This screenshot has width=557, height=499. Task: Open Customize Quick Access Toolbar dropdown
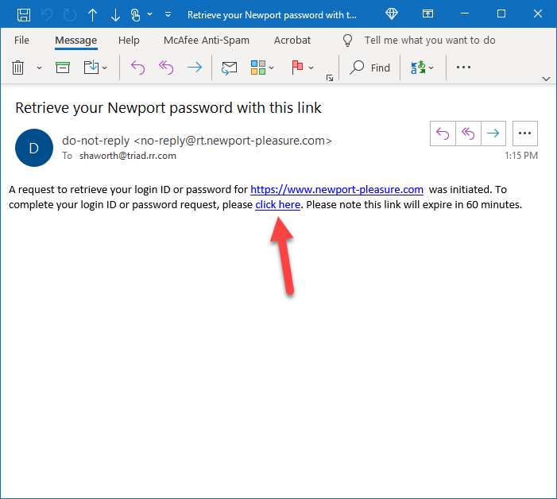(x=168, y=14)
